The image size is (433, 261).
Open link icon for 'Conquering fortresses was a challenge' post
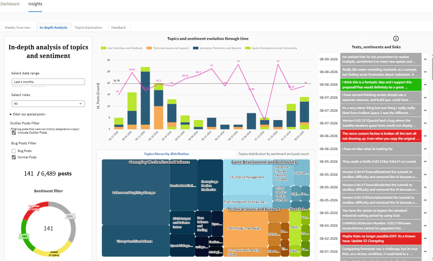pos(425,251)
